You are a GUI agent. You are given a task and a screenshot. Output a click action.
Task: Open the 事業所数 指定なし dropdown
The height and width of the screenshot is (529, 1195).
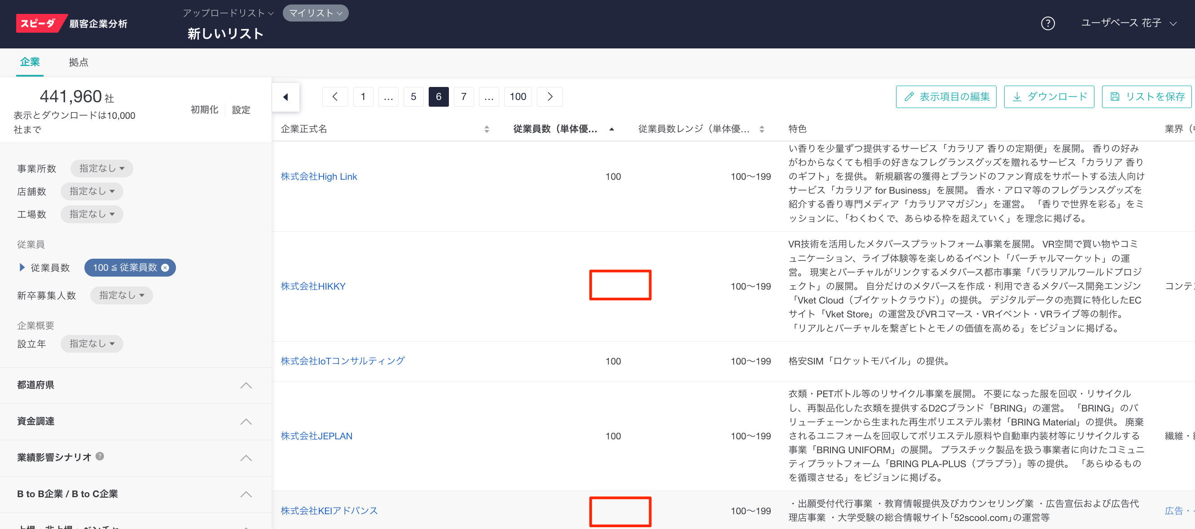click(x=101, y=168)
